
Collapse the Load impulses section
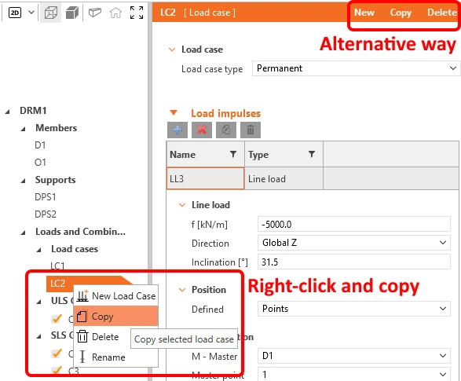click(x=174, y=113)
